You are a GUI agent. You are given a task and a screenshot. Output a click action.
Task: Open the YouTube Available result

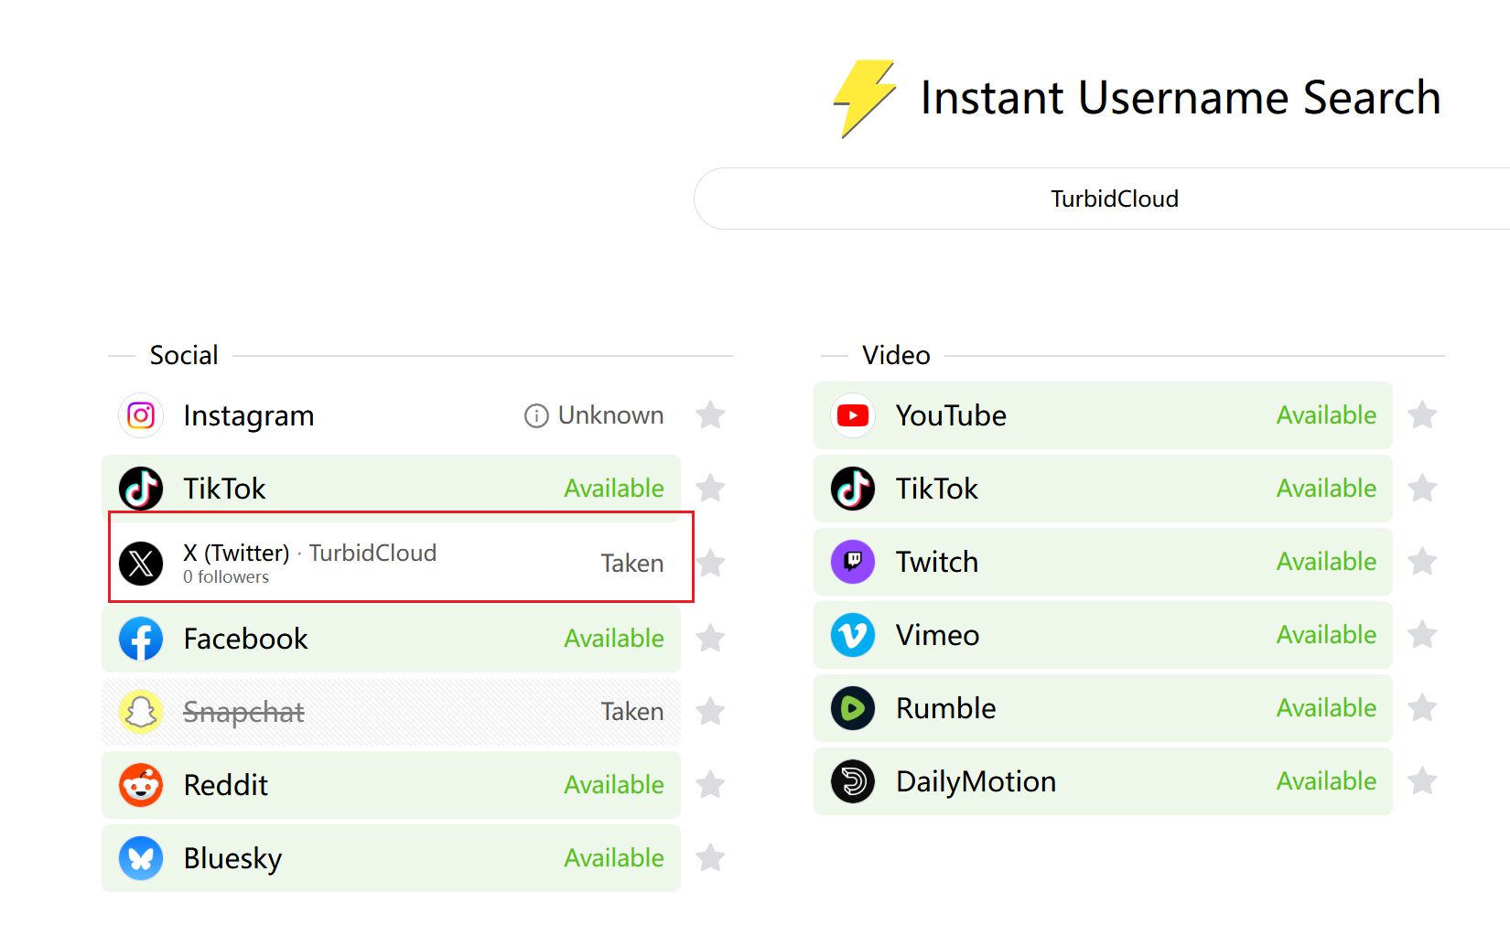point(1102,415)
